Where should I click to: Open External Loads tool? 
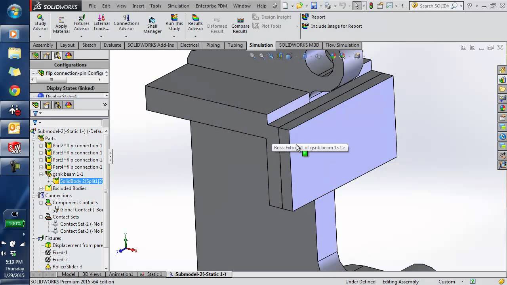(101, 23)
